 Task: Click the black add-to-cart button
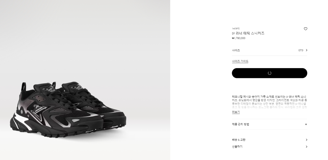point(270,73)
